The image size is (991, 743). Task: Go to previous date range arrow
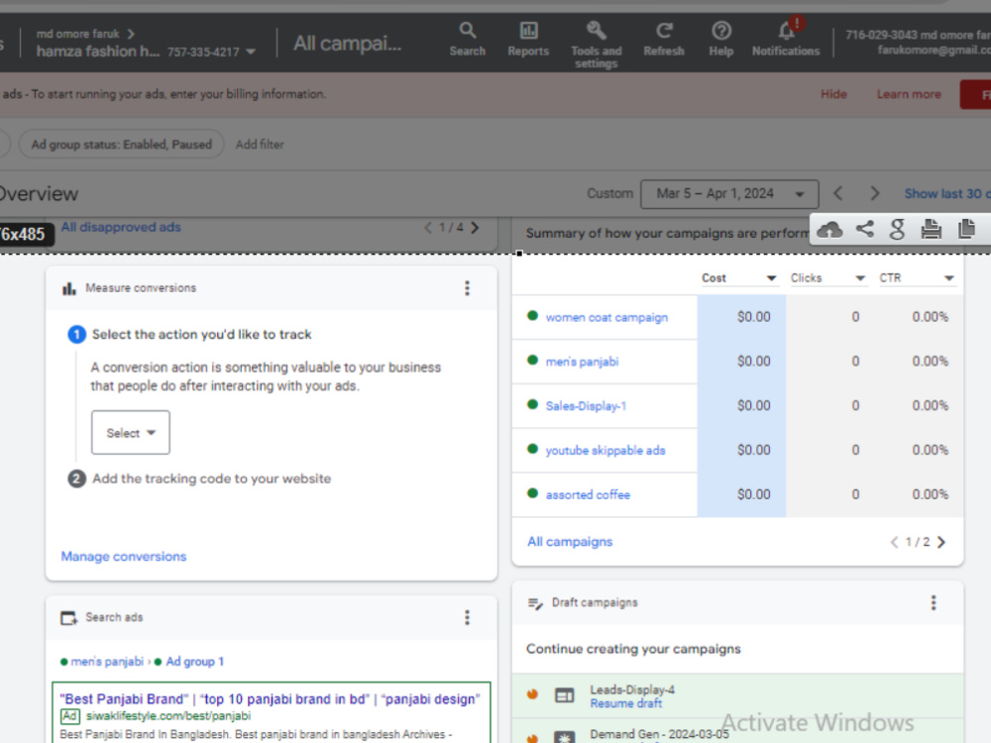(x=838, y=193)
